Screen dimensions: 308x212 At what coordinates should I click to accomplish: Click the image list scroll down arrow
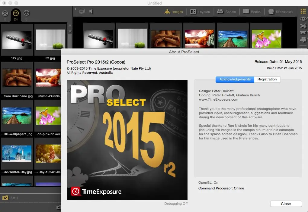tap(70, 31)
